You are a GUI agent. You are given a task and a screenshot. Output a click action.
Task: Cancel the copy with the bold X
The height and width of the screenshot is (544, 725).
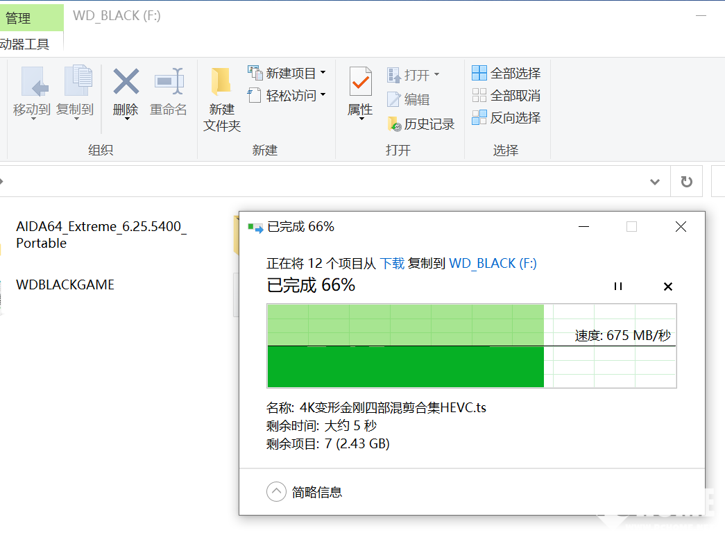pos(667,287)
